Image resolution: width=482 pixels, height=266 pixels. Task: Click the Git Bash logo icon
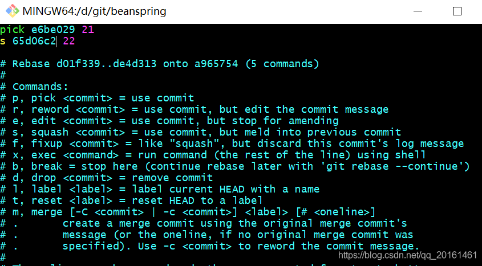click(13, 11)
